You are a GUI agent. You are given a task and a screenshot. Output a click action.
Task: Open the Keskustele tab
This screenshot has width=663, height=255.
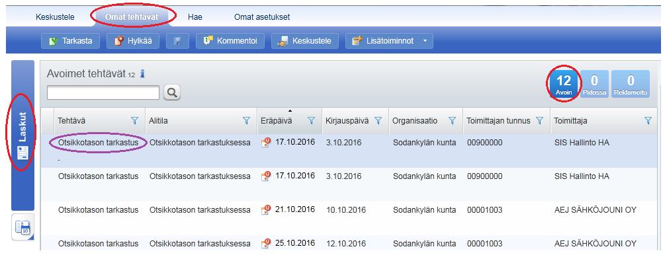[55, 17]
